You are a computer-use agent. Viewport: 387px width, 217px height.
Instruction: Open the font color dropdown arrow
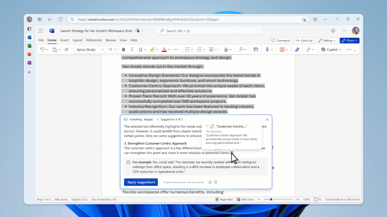click(x=169, y=50)
